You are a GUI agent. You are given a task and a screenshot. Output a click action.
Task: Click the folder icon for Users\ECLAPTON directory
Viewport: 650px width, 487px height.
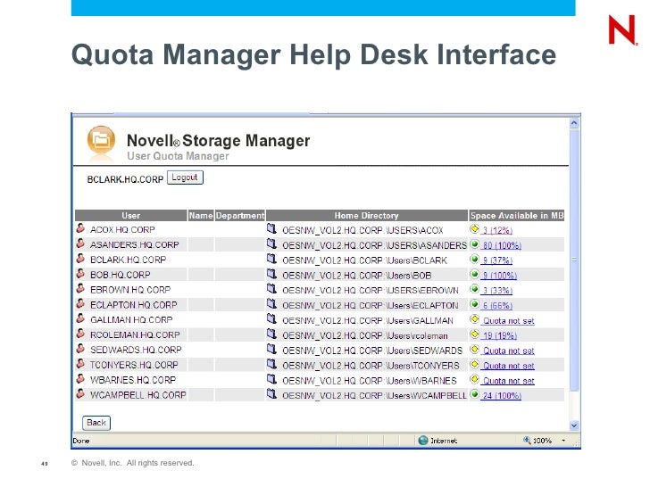(271, 304)
